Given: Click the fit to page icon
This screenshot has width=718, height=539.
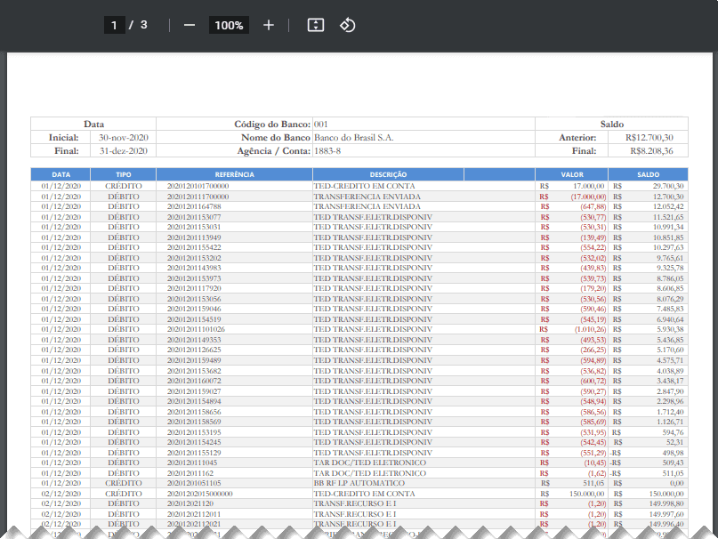Looking at the screenshot, I should 316,25.
